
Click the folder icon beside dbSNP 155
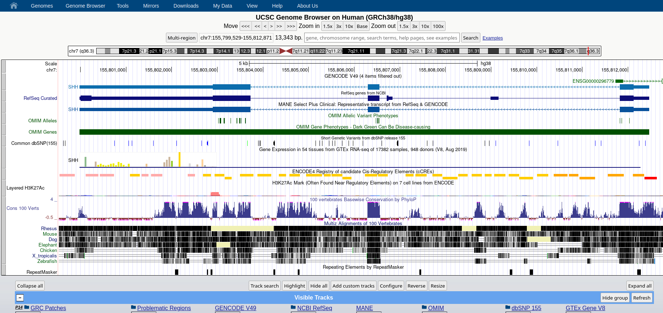(508, 307)
